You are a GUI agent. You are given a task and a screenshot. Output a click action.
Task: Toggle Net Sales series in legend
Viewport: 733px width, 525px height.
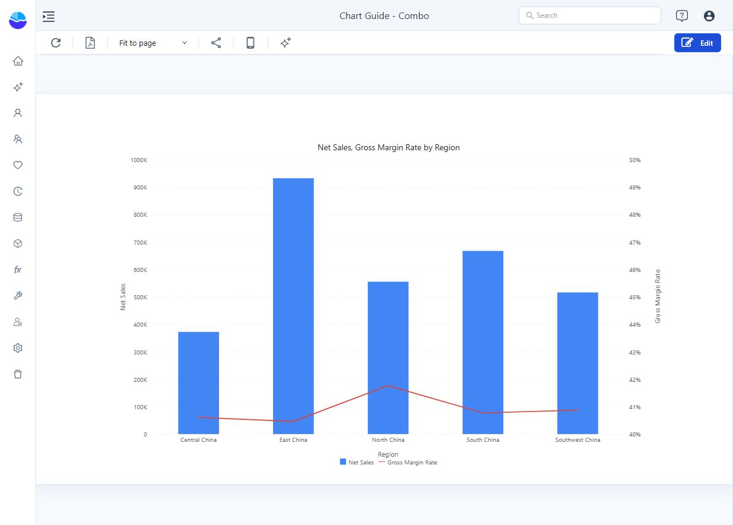pos(357,462)
